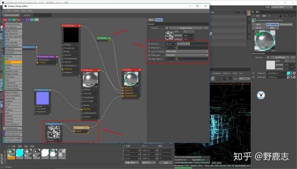Select the blue ImageTexture node preview
Image resolution: width=297 pixels, height=169 pixels.
click(x=42, y=98)
